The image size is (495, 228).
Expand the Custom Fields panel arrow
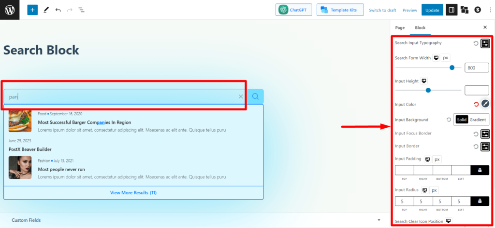379,220
